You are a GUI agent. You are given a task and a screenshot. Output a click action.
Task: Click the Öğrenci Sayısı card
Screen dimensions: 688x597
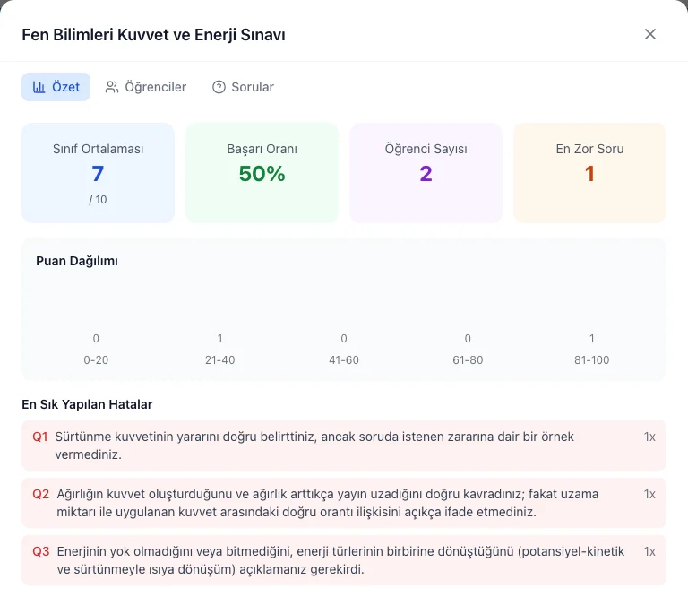point(426,173)
